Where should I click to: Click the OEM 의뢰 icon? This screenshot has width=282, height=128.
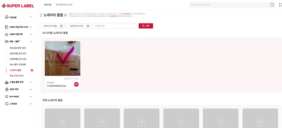[7, 89]
